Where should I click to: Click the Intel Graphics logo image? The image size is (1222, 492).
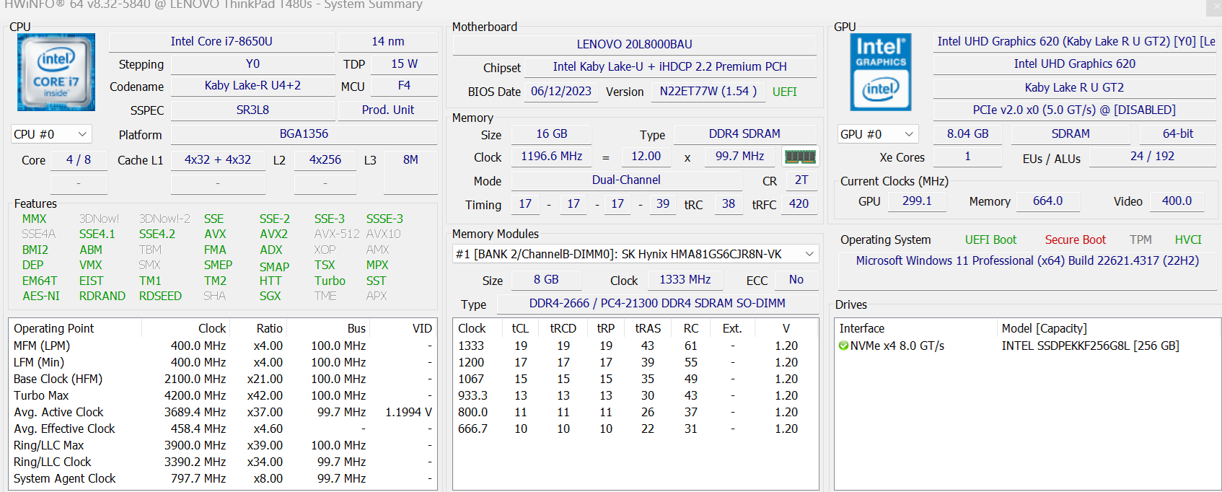pyautogui.click(x=880, y=72)
